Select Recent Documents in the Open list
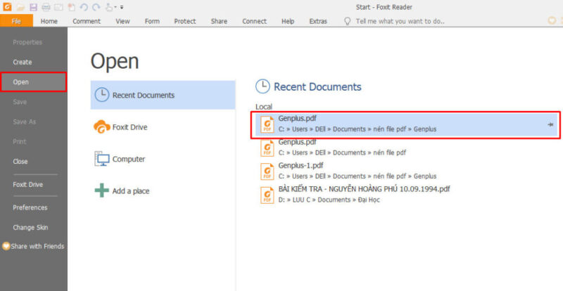The height and width of the screenshot is (291, 563). click(143, 95)
